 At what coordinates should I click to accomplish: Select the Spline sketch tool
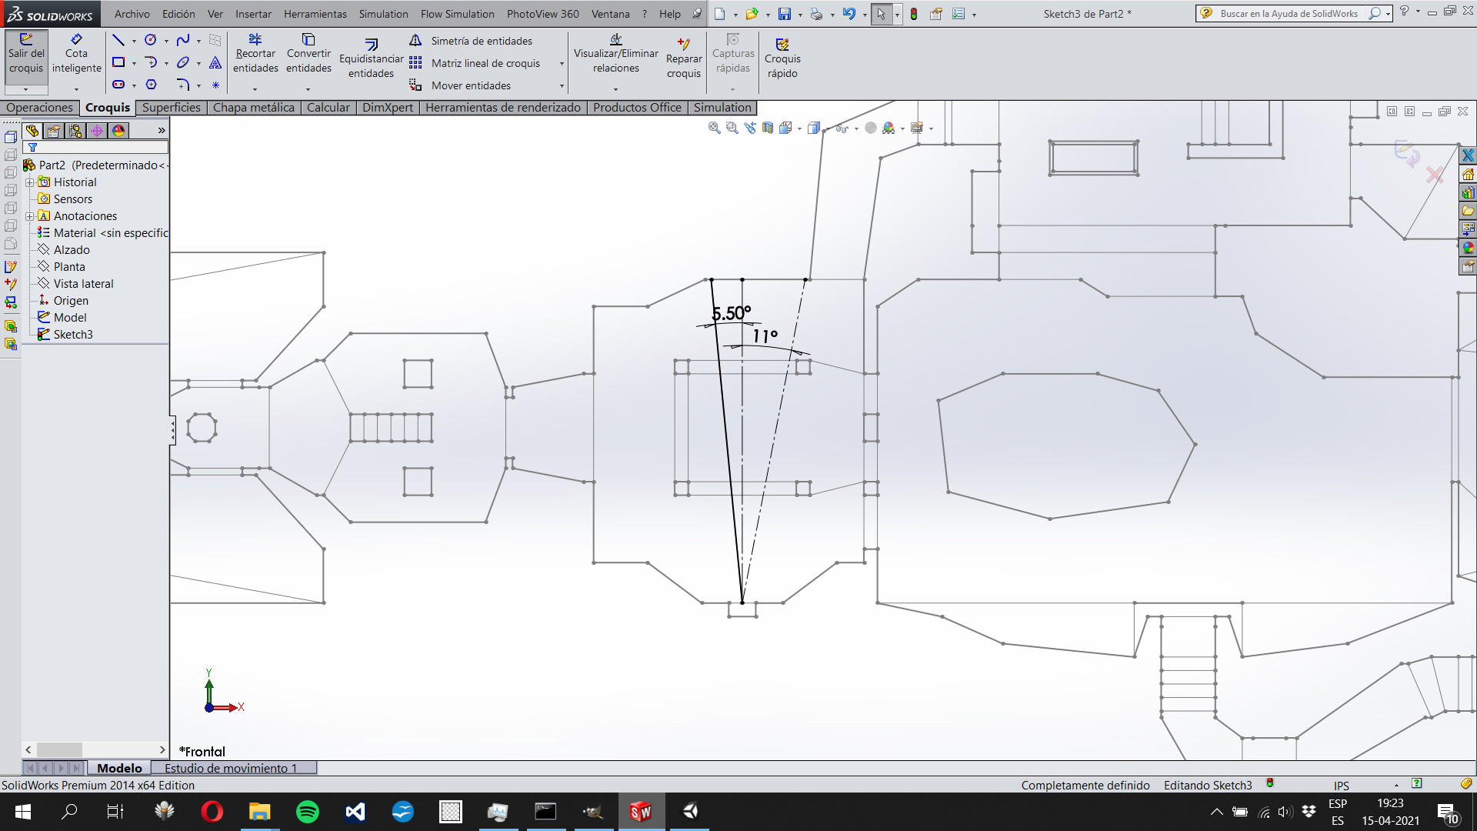[x=183, y=40]
